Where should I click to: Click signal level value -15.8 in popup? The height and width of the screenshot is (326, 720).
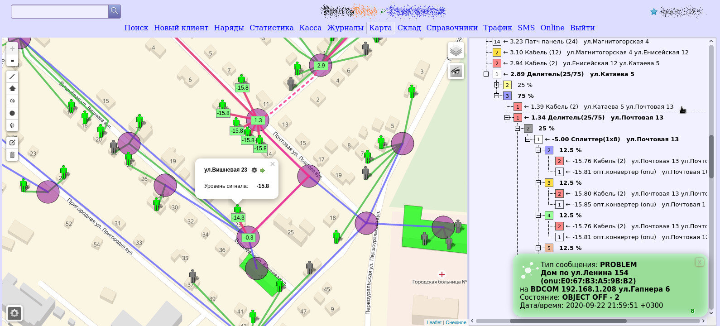click(263, 186)
